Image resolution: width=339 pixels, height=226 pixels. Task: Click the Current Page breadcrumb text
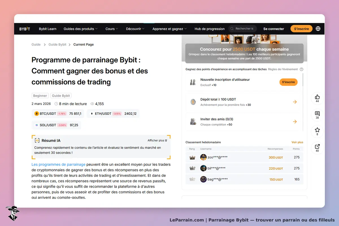tap(84, 44)
